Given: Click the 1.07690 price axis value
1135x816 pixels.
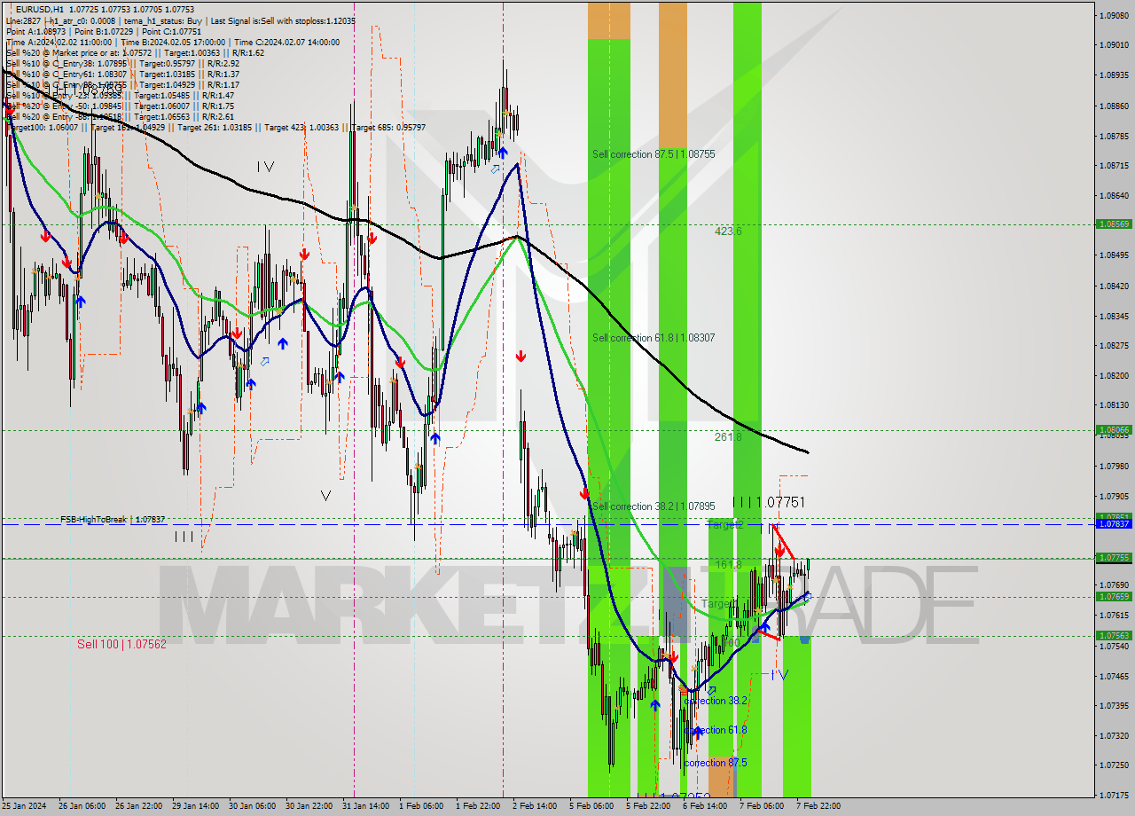Looking at the screenshot, I should (x=1114, y=585).
